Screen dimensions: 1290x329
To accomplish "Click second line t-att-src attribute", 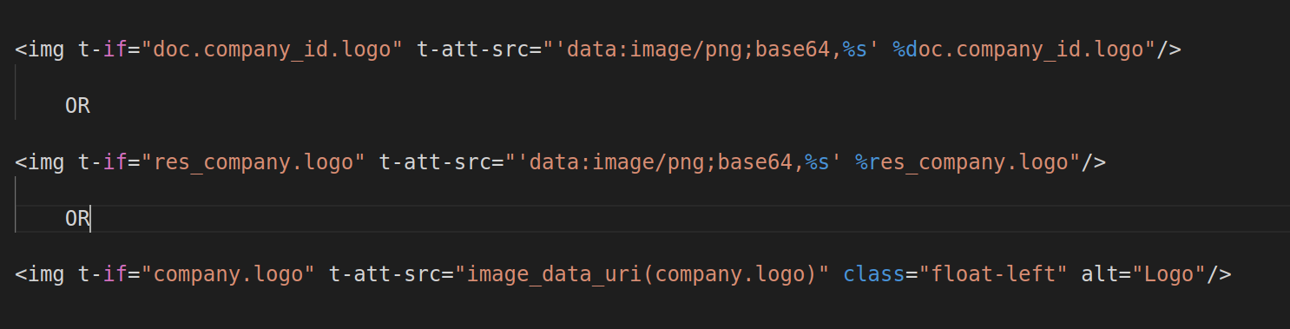I will (x=443, y=161).
